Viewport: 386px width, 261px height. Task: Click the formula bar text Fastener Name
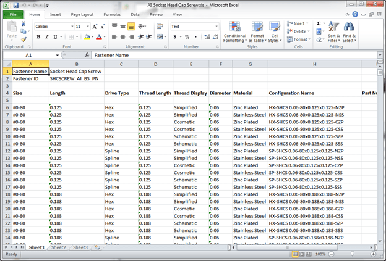click(x=111, y=55)
